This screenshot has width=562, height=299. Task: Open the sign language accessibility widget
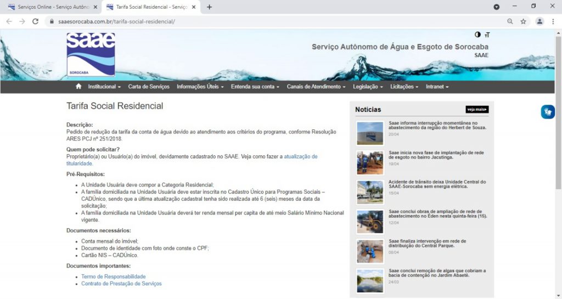pyautogui.click(x=548, y=111)
